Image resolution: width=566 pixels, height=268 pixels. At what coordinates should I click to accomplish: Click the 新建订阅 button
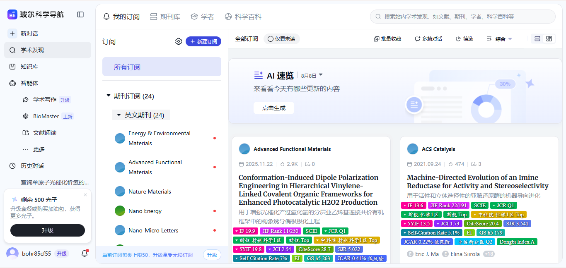[x=203, y=41]
